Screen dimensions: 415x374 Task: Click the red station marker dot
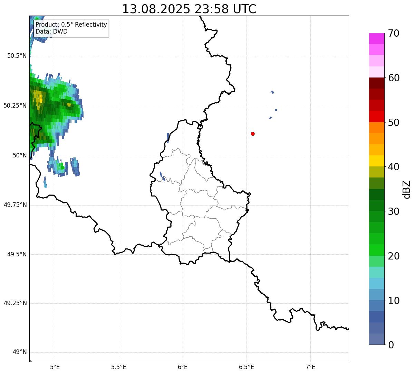[253, 134]
